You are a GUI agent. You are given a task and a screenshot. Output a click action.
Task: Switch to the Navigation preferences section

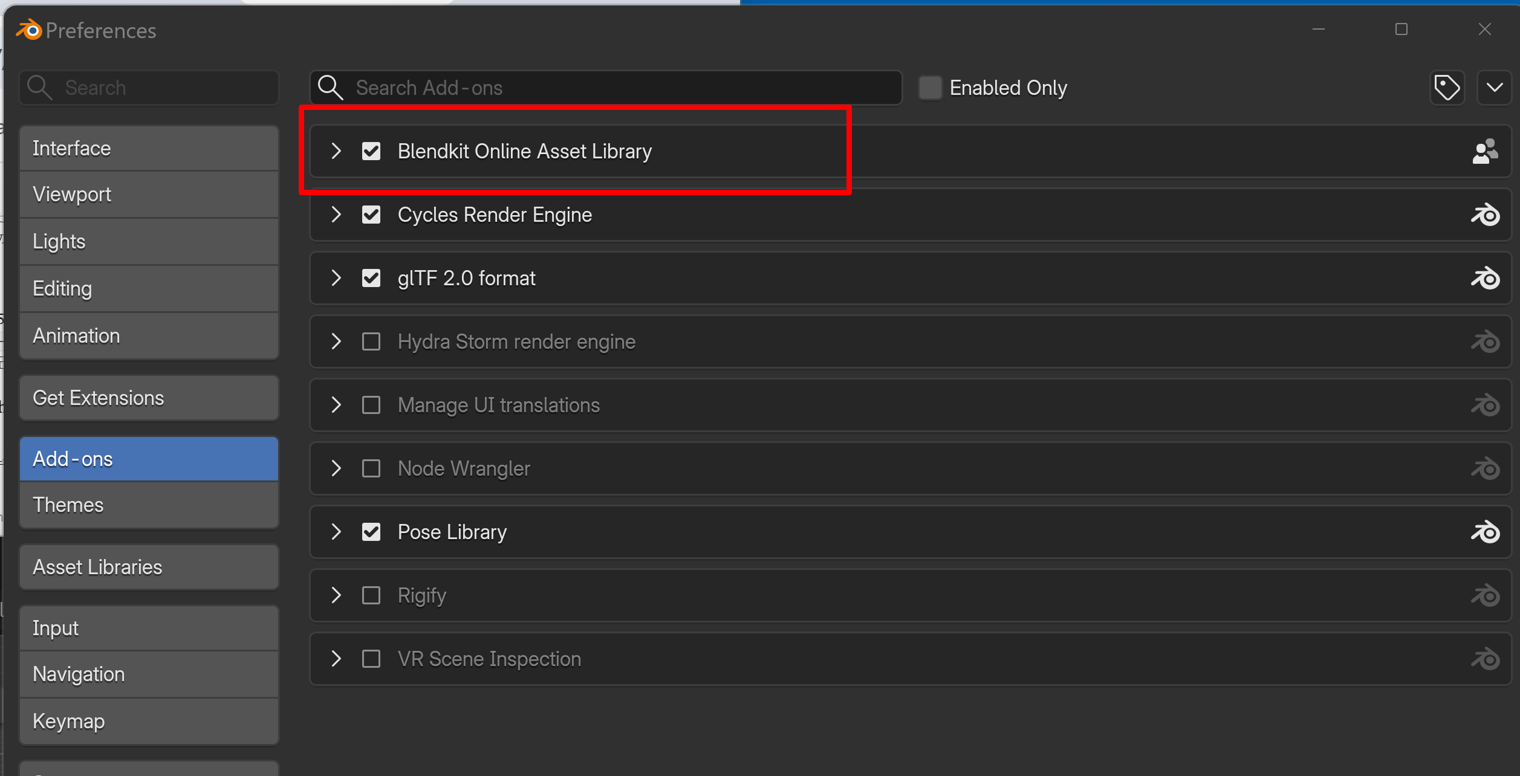coord(149,674)
